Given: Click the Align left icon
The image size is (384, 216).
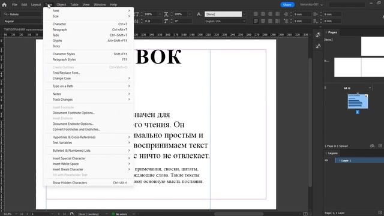Looking at the screenshot, I should tap(256, 14).
